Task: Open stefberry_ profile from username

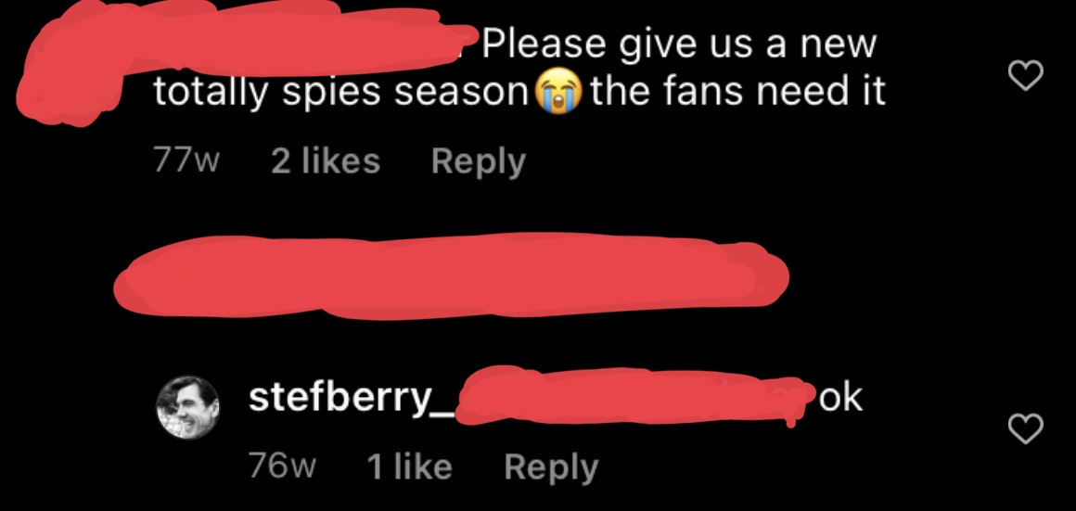Action: pyautogui.click(x=351, y=399)
